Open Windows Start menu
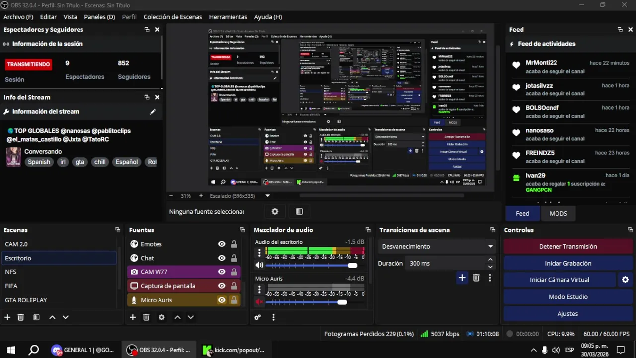Screen dimensions: 636x358 tap(11, 350)
